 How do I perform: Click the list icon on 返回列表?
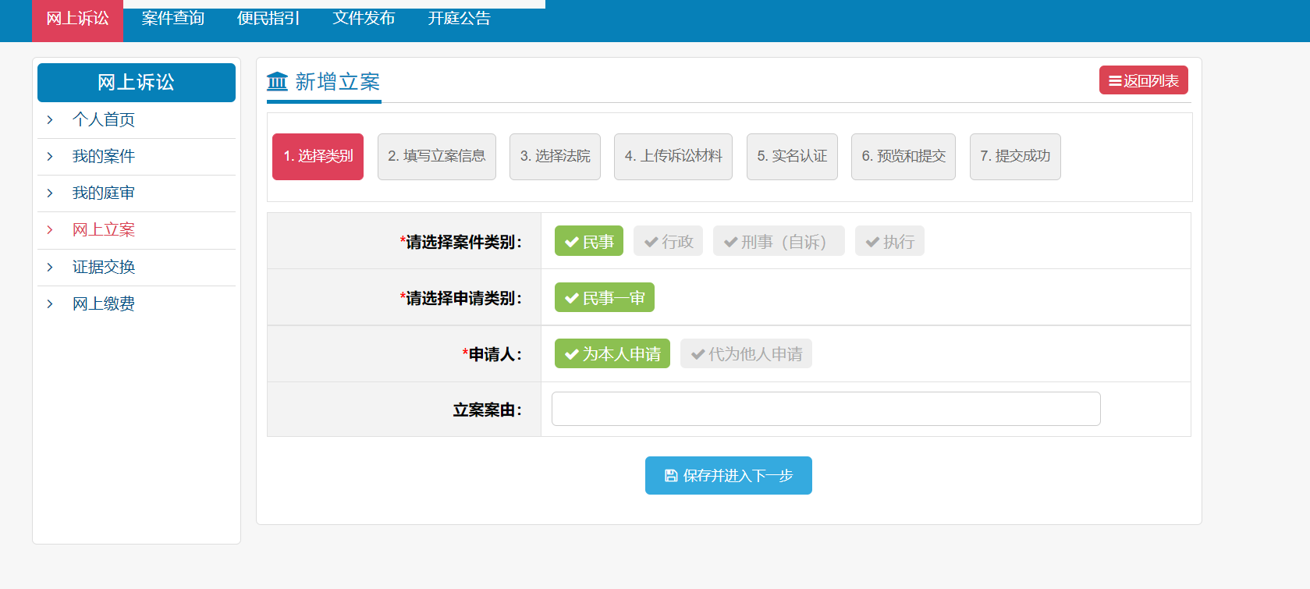(1115, 81)
